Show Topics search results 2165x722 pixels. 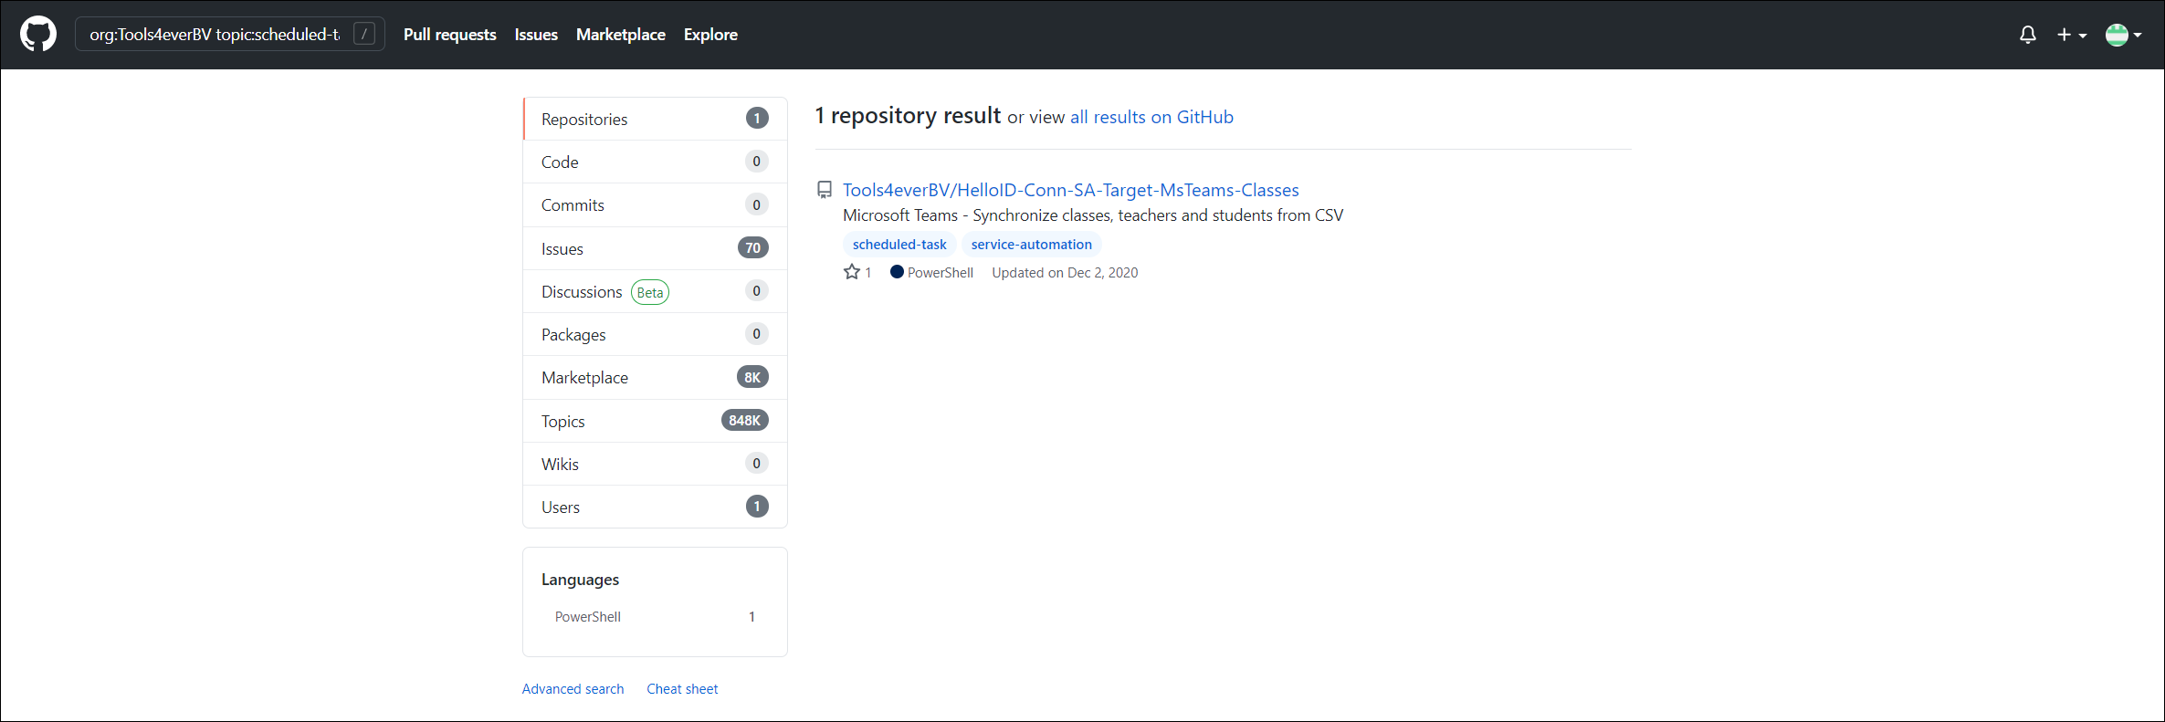click(x=655, y=421)
